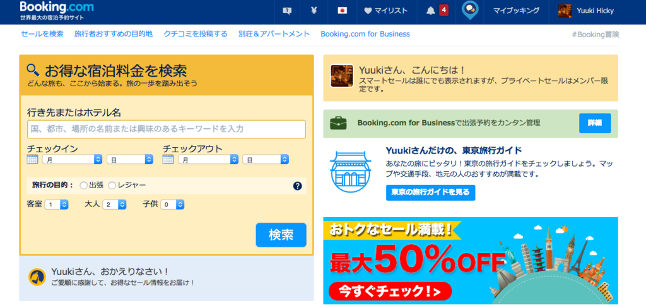
Task: Click Yuukiさん、おかえりなさい！ text
Action: click(110, 272)
